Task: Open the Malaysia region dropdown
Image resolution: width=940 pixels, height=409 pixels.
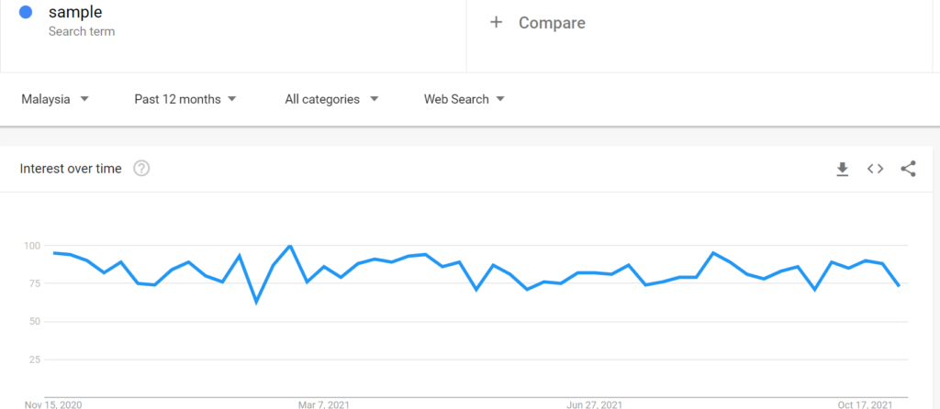Action: (55, 99)
